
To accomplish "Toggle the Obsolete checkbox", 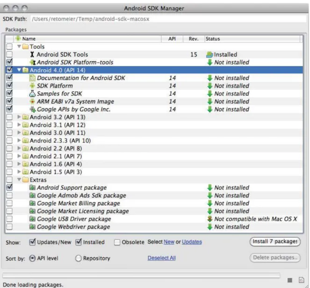I will pyautogui.click(x=117, y=242).
